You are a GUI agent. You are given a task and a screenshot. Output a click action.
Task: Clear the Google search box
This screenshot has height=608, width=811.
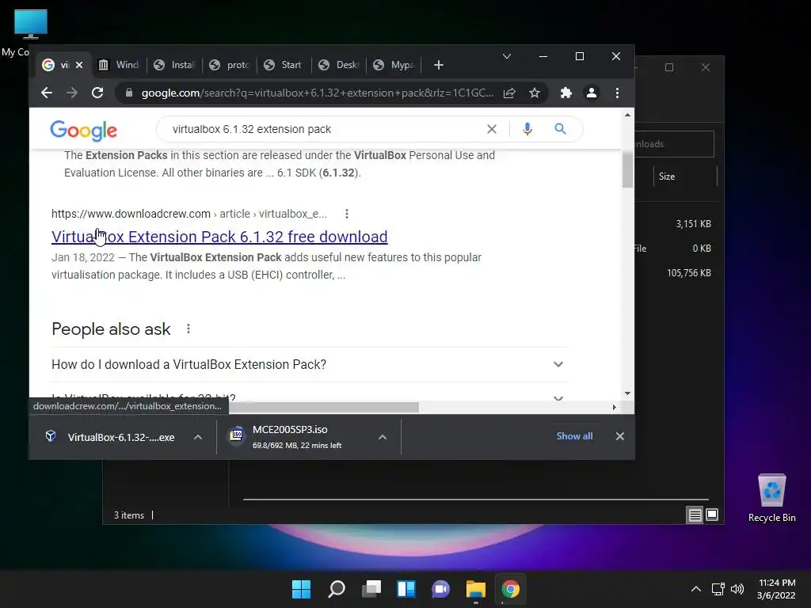click(x=491, y=129)
